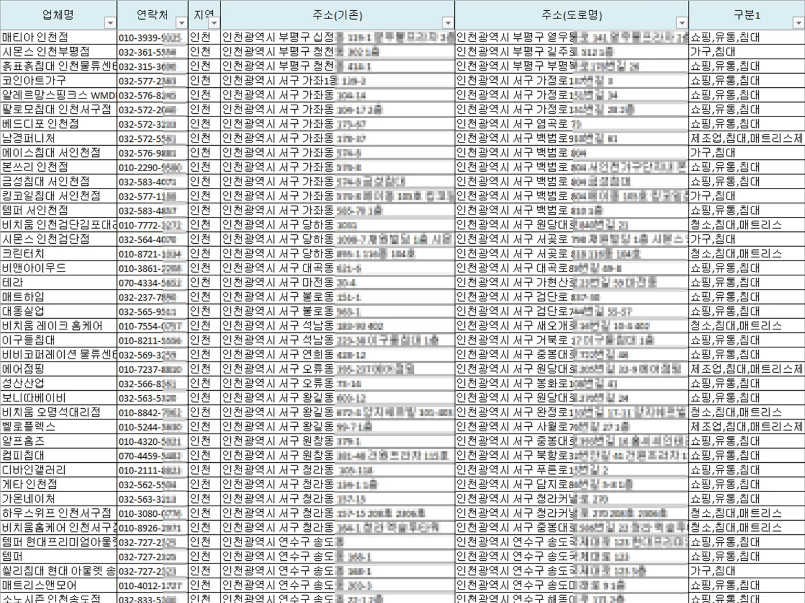Click the 에어점핑 cell
Viewport: 805px width, 603px height.
pos(59,369)
